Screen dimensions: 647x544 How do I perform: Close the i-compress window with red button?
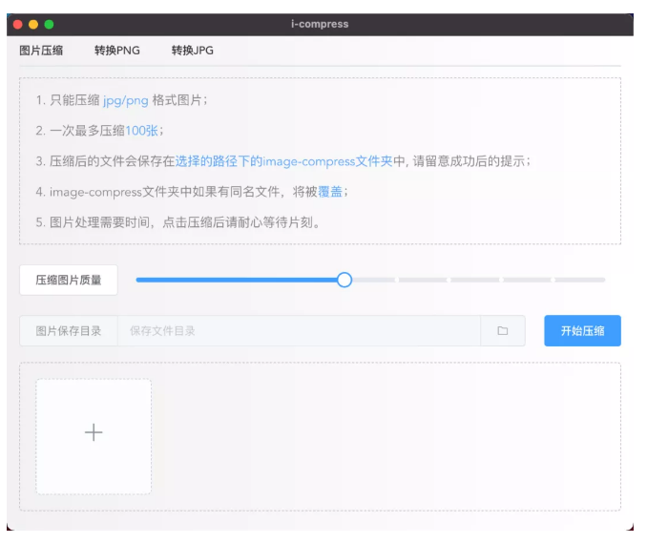18,25
